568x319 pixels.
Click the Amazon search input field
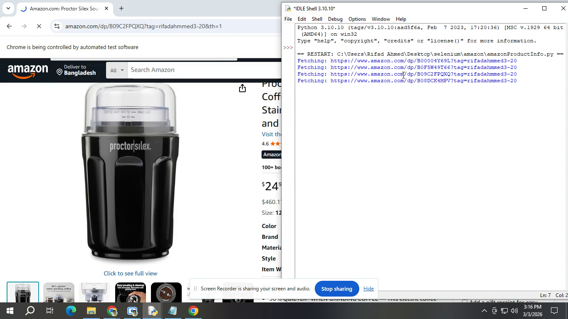204,70
